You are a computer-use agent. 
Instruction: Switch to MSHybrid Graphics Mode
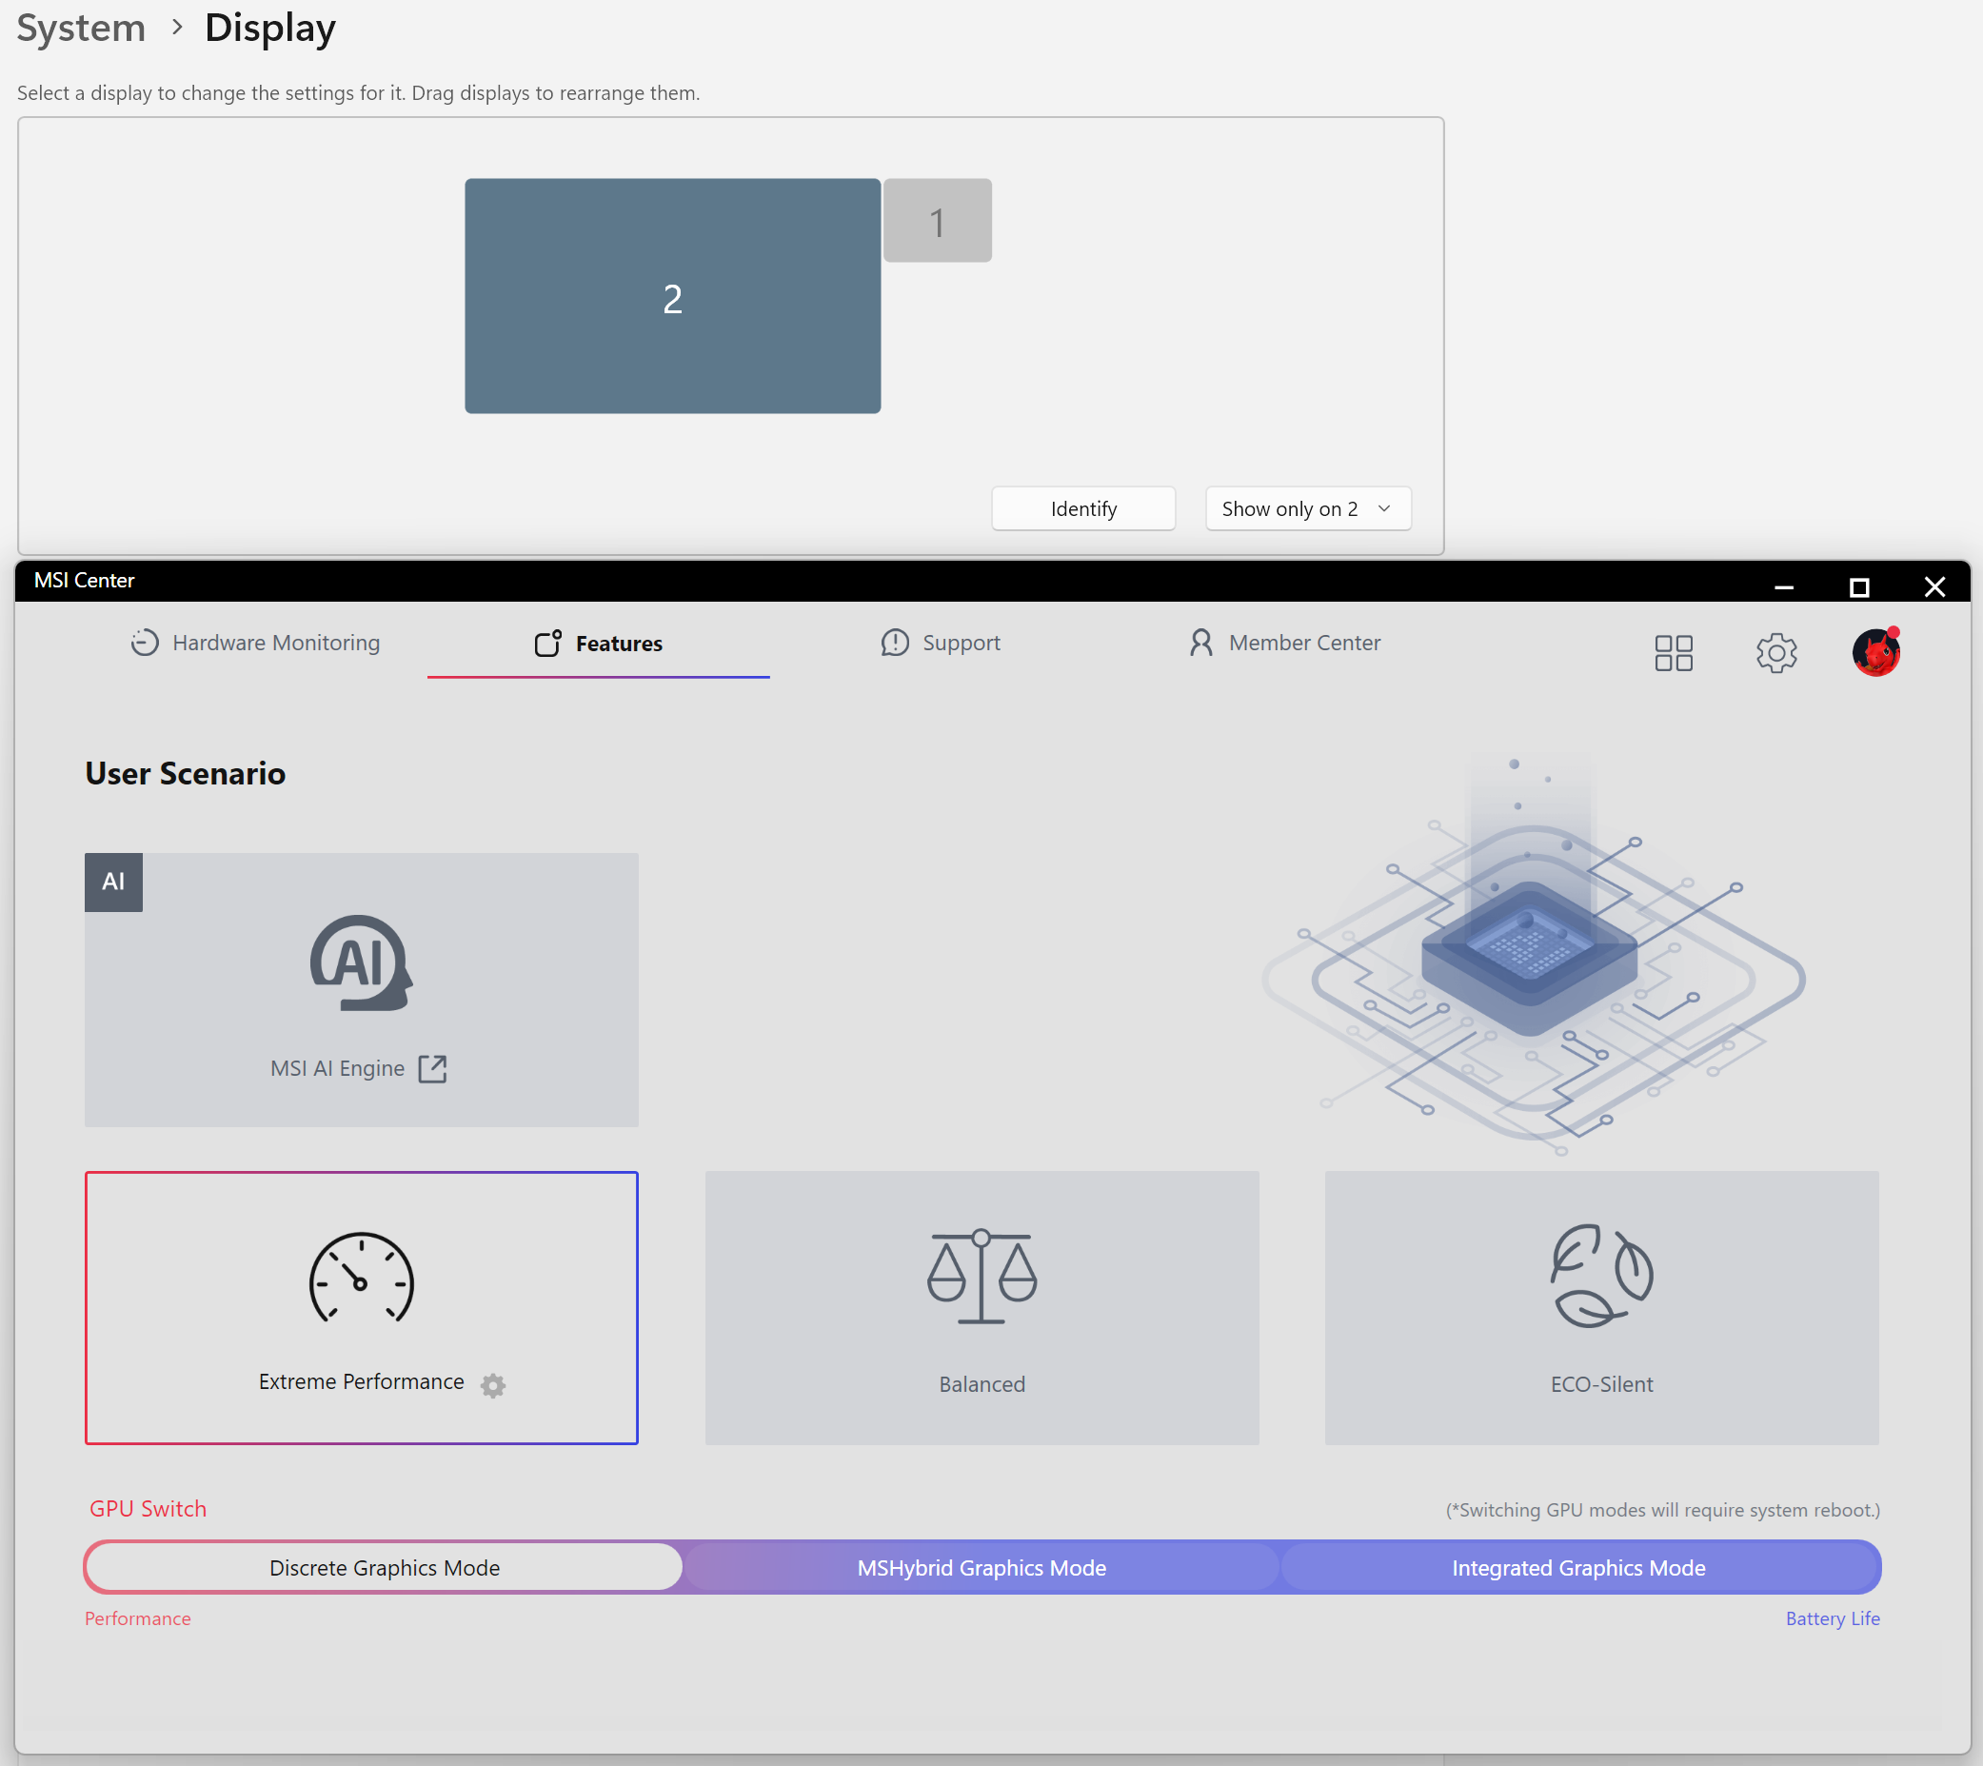(982, 1567)
